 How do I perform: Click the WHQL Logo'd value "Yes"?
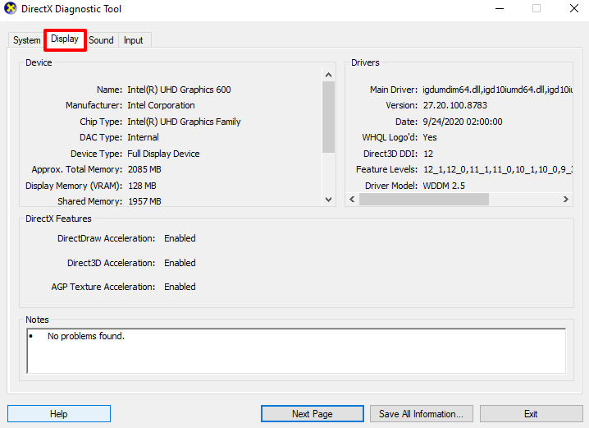click(x=430, y=137)
